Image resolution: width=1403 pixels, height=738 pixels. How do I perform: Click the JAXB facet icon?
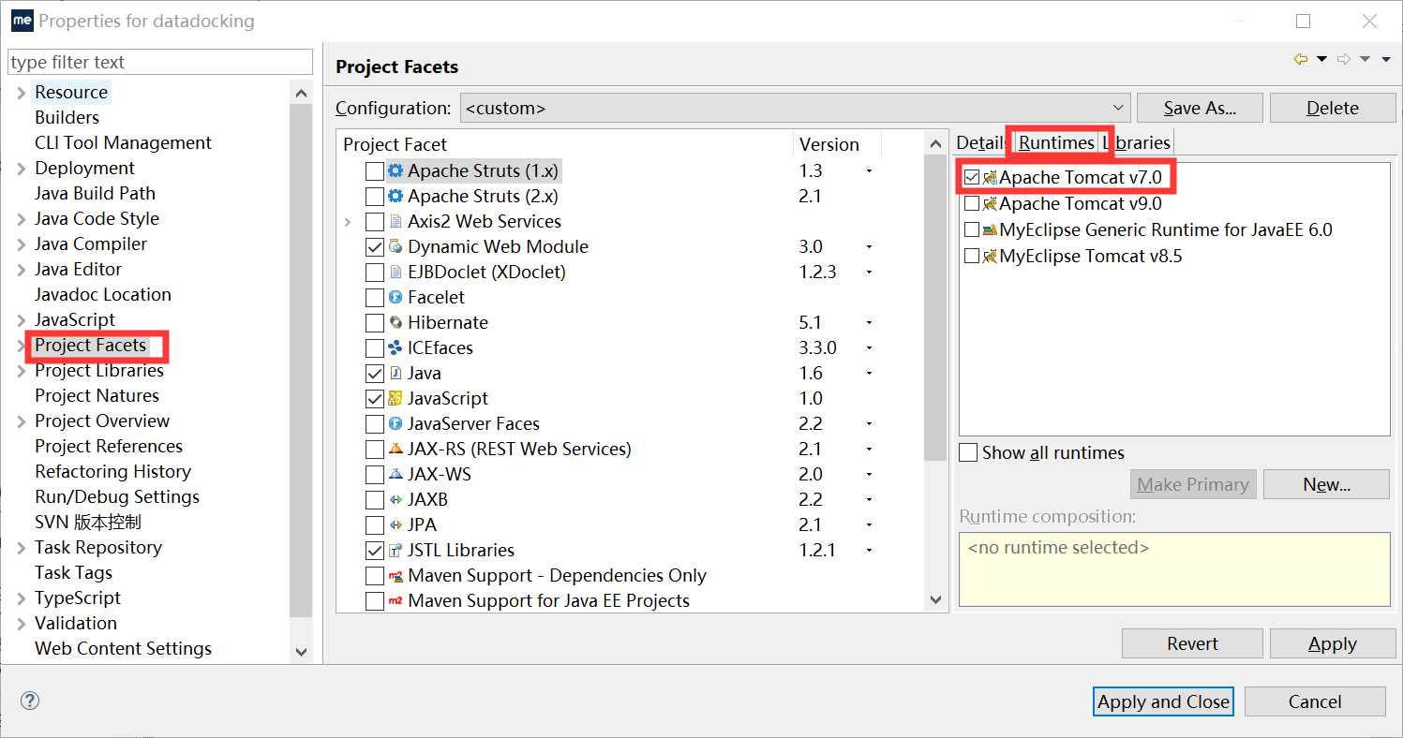396,499
